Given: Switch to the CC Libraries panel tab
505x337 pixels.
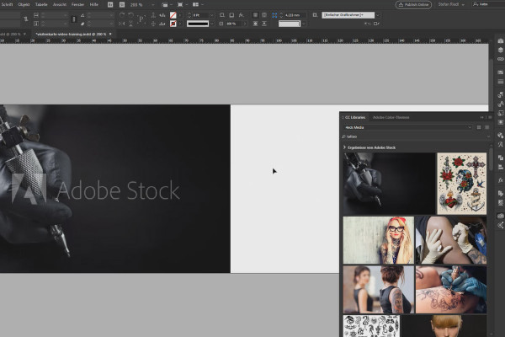Looking at the screenshot, I should click(355, 117).
